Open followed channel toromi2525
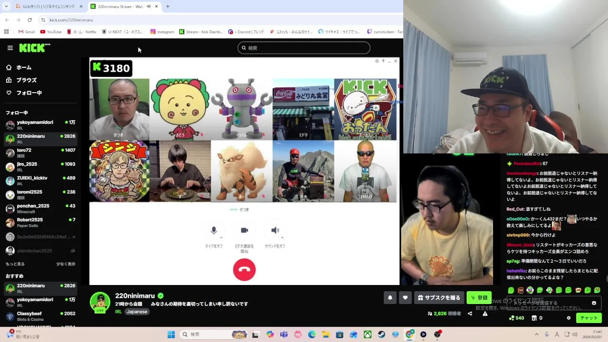 coord(40,195)
